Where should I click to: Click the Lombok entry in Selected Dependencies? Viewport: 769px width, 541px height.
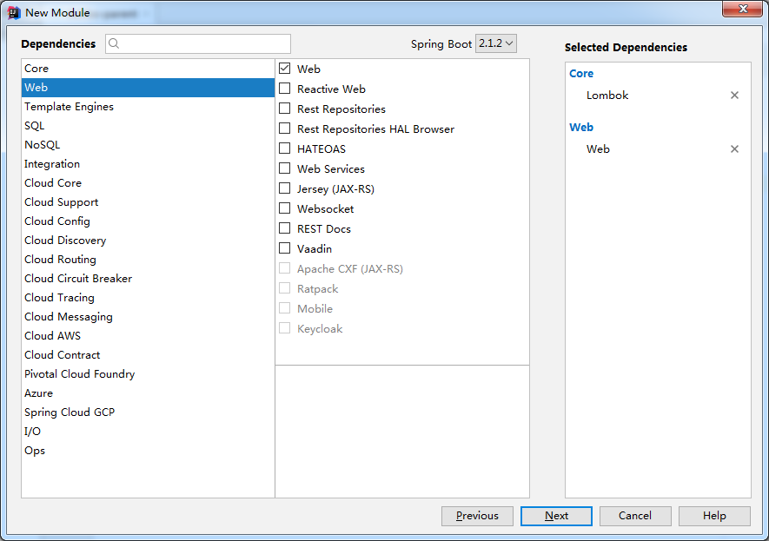tap(607, 95)
